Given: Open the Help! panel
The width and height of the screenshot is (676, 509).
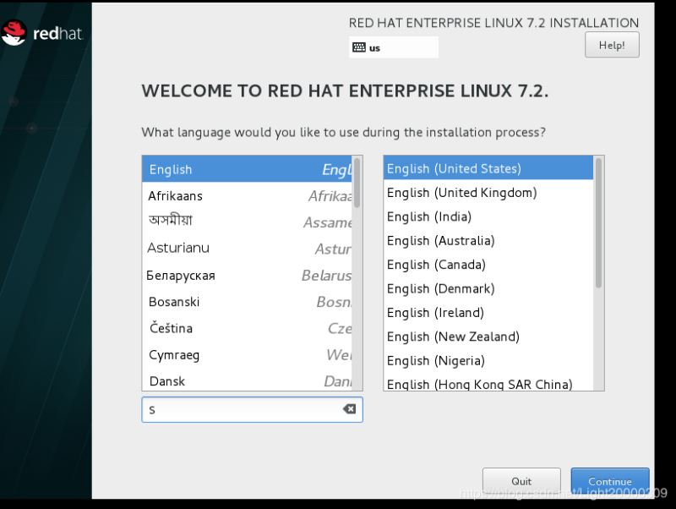Looking at the screenshot, I should pos(612,45).
